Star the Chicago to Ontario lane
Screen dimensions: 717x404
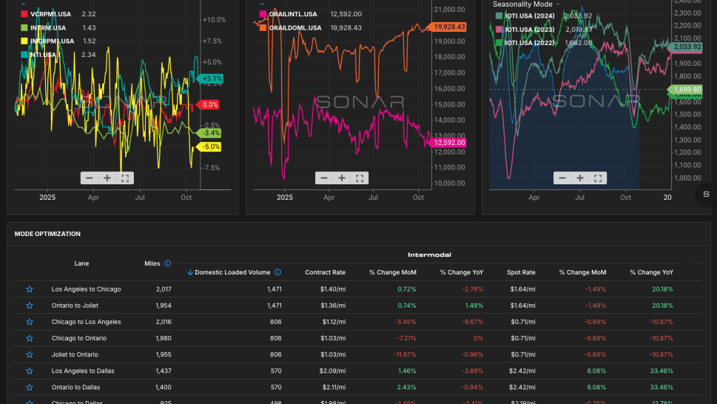tap(30, 338)
